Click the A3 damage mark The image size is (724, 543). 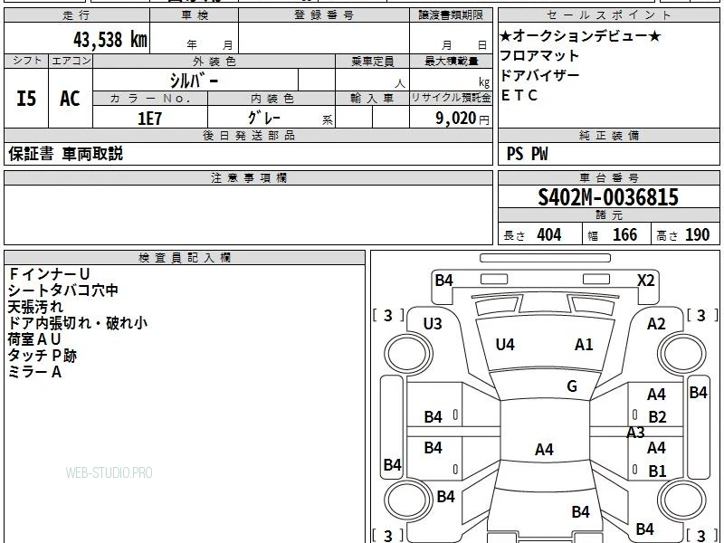coord(635,433)
